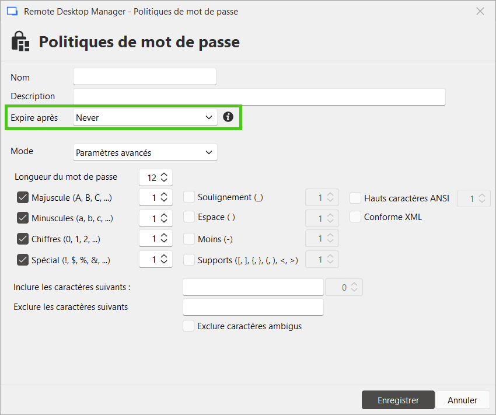
Task: Click the Nom input field
Action: coord(144,76)
